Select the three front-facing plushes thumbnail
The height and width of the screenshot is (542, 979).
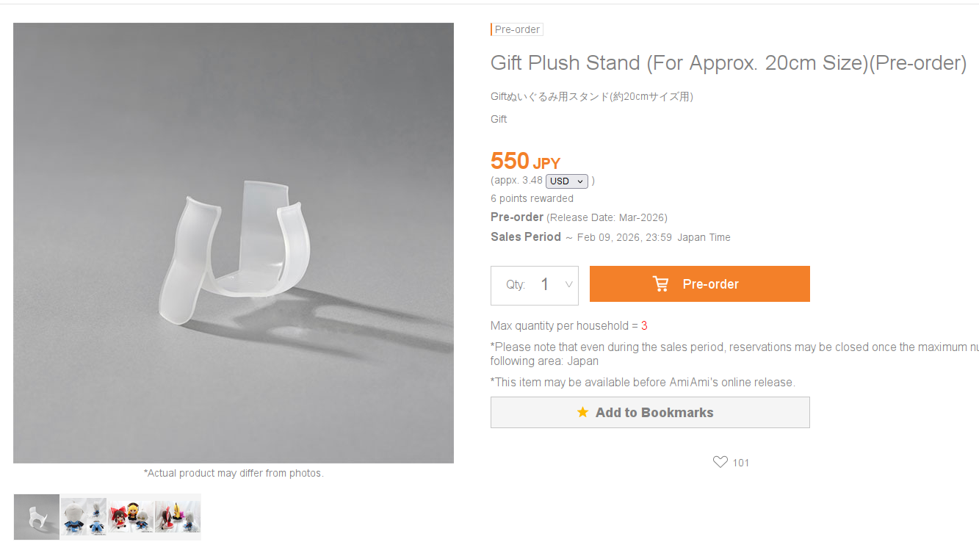coord(131,517)
